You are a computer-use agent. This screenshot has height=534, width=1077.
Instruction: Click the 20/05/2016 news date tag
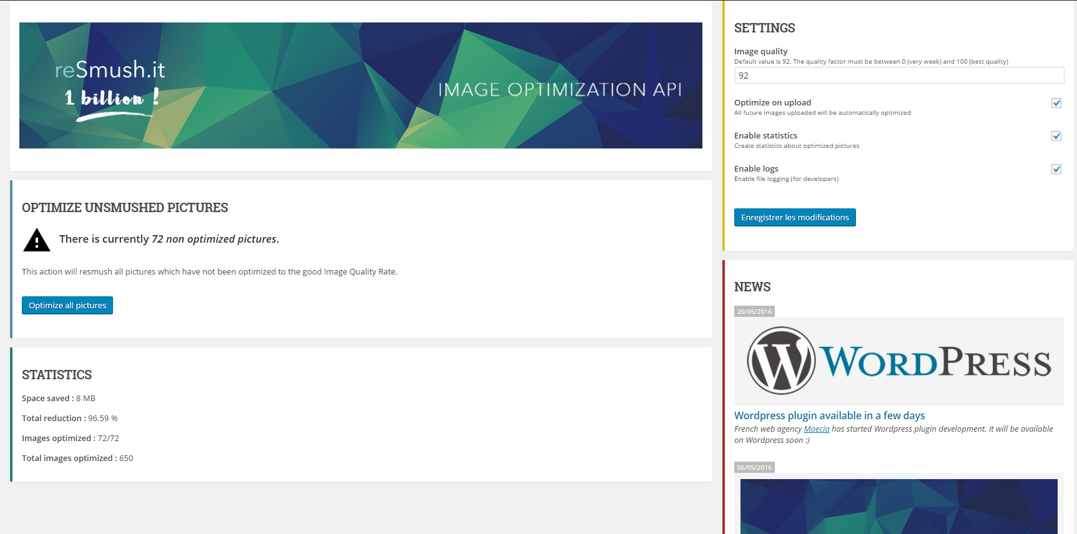[754, 311]
